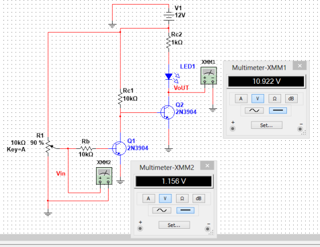Select ammeter mode A in Multimeter-XMM1
The width and height of the screenshot is (320, 247).
pos(241,99)
